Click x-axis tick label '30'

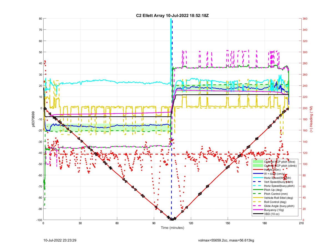(x=80, y=223)
